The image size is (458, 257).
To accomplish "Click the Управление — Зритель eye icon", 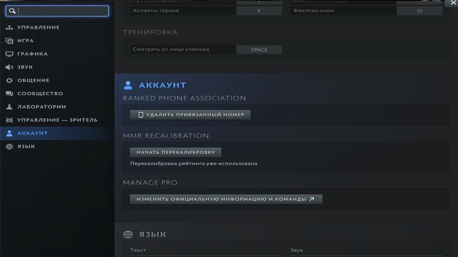I will [x=9, y=120].
